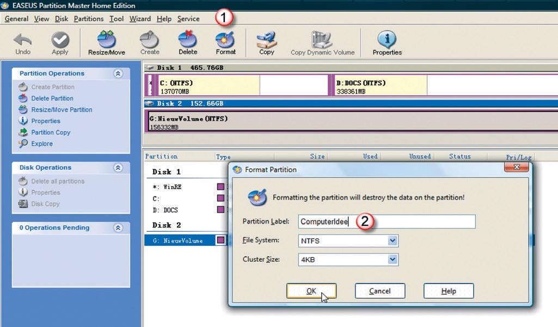This screenshot has height=327, width=558.
Task: Open the Disk menu
Action: tap(62, 19)
